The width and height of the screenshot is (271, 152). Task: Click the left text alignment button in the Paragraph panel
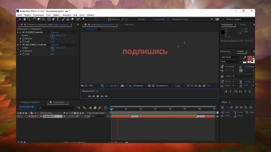coord(223,108)
